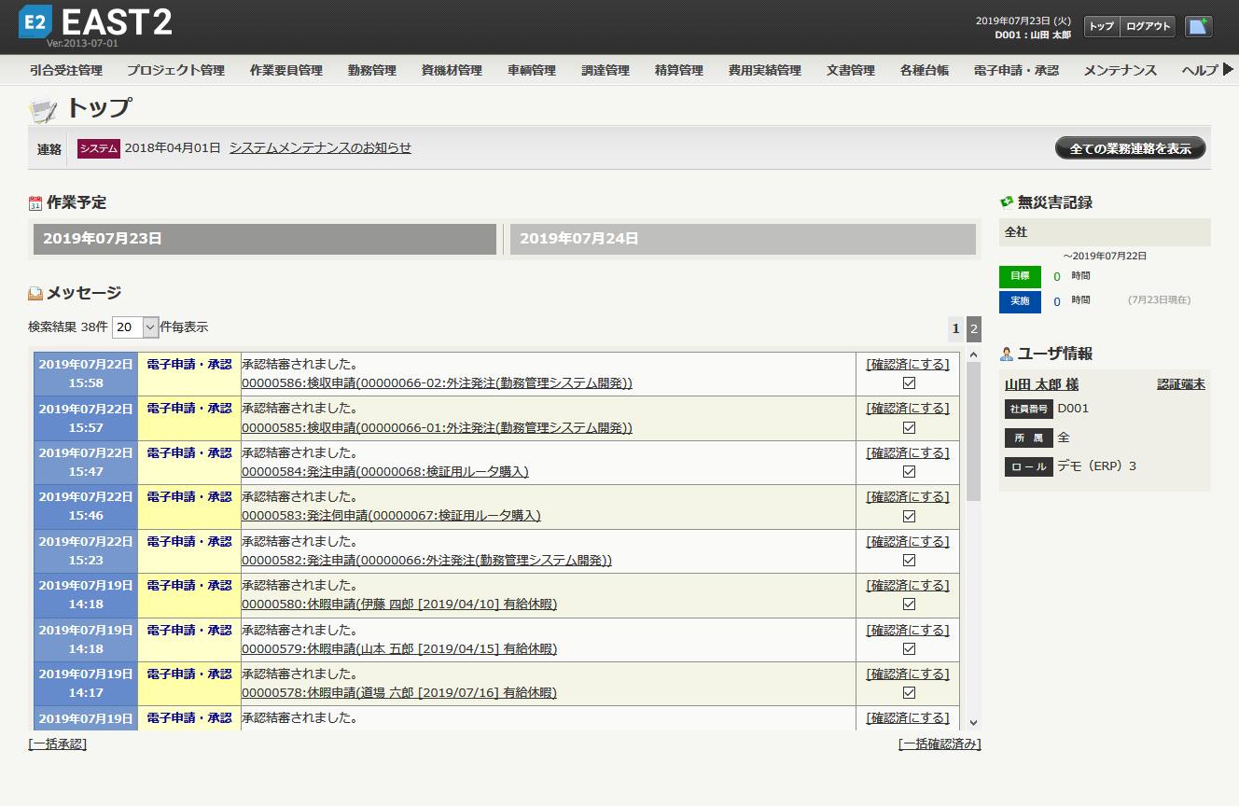Screen dimensions: 1239x806
Task: Toggle confirmed checkbox for message 00000586
Action: point(909,382)
